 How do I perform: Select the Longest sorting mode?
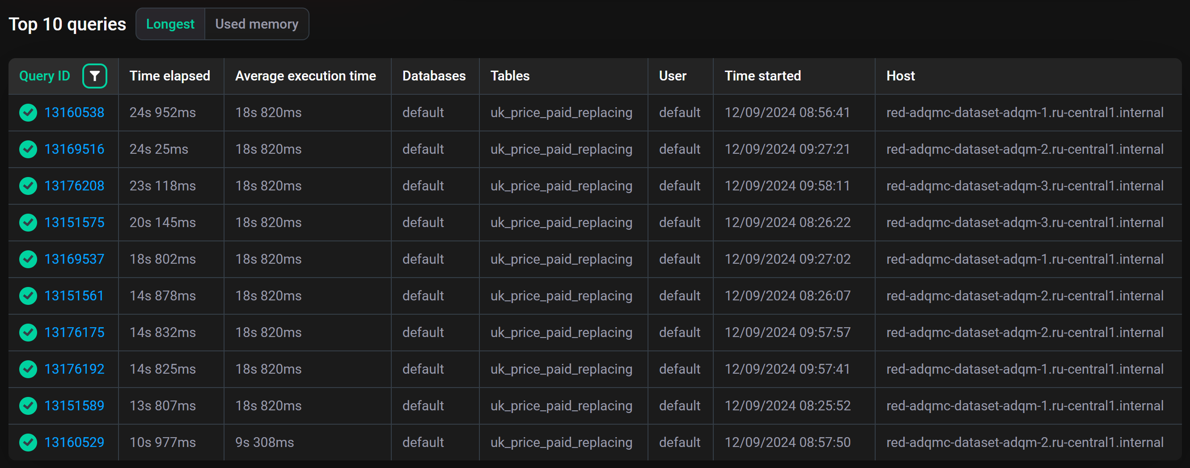point(170,24)
